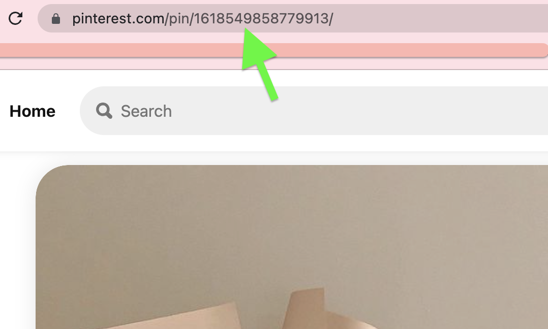This screenshot has width=548, height=329.
Task: Click the padlock site info icon
Action: 56,18
